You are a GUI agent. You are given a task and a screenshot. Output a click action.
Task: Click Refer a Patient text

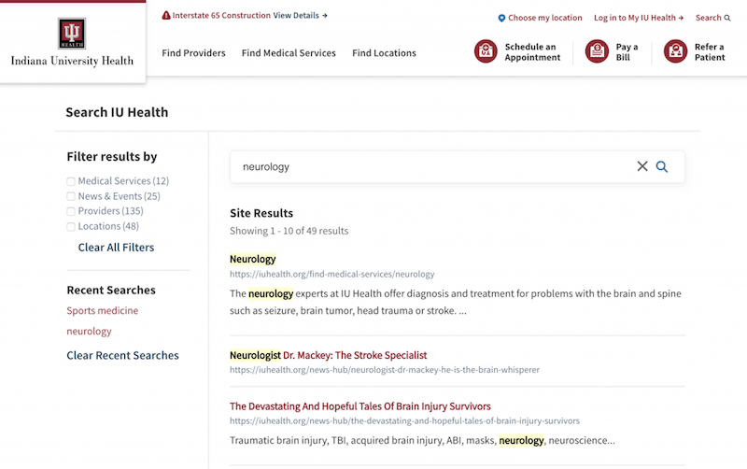[x=710, y=52]
